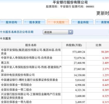109x104 pixels.
Task: Click the 十大股东名单历次公布日期 label
Action: coord(17,32)
